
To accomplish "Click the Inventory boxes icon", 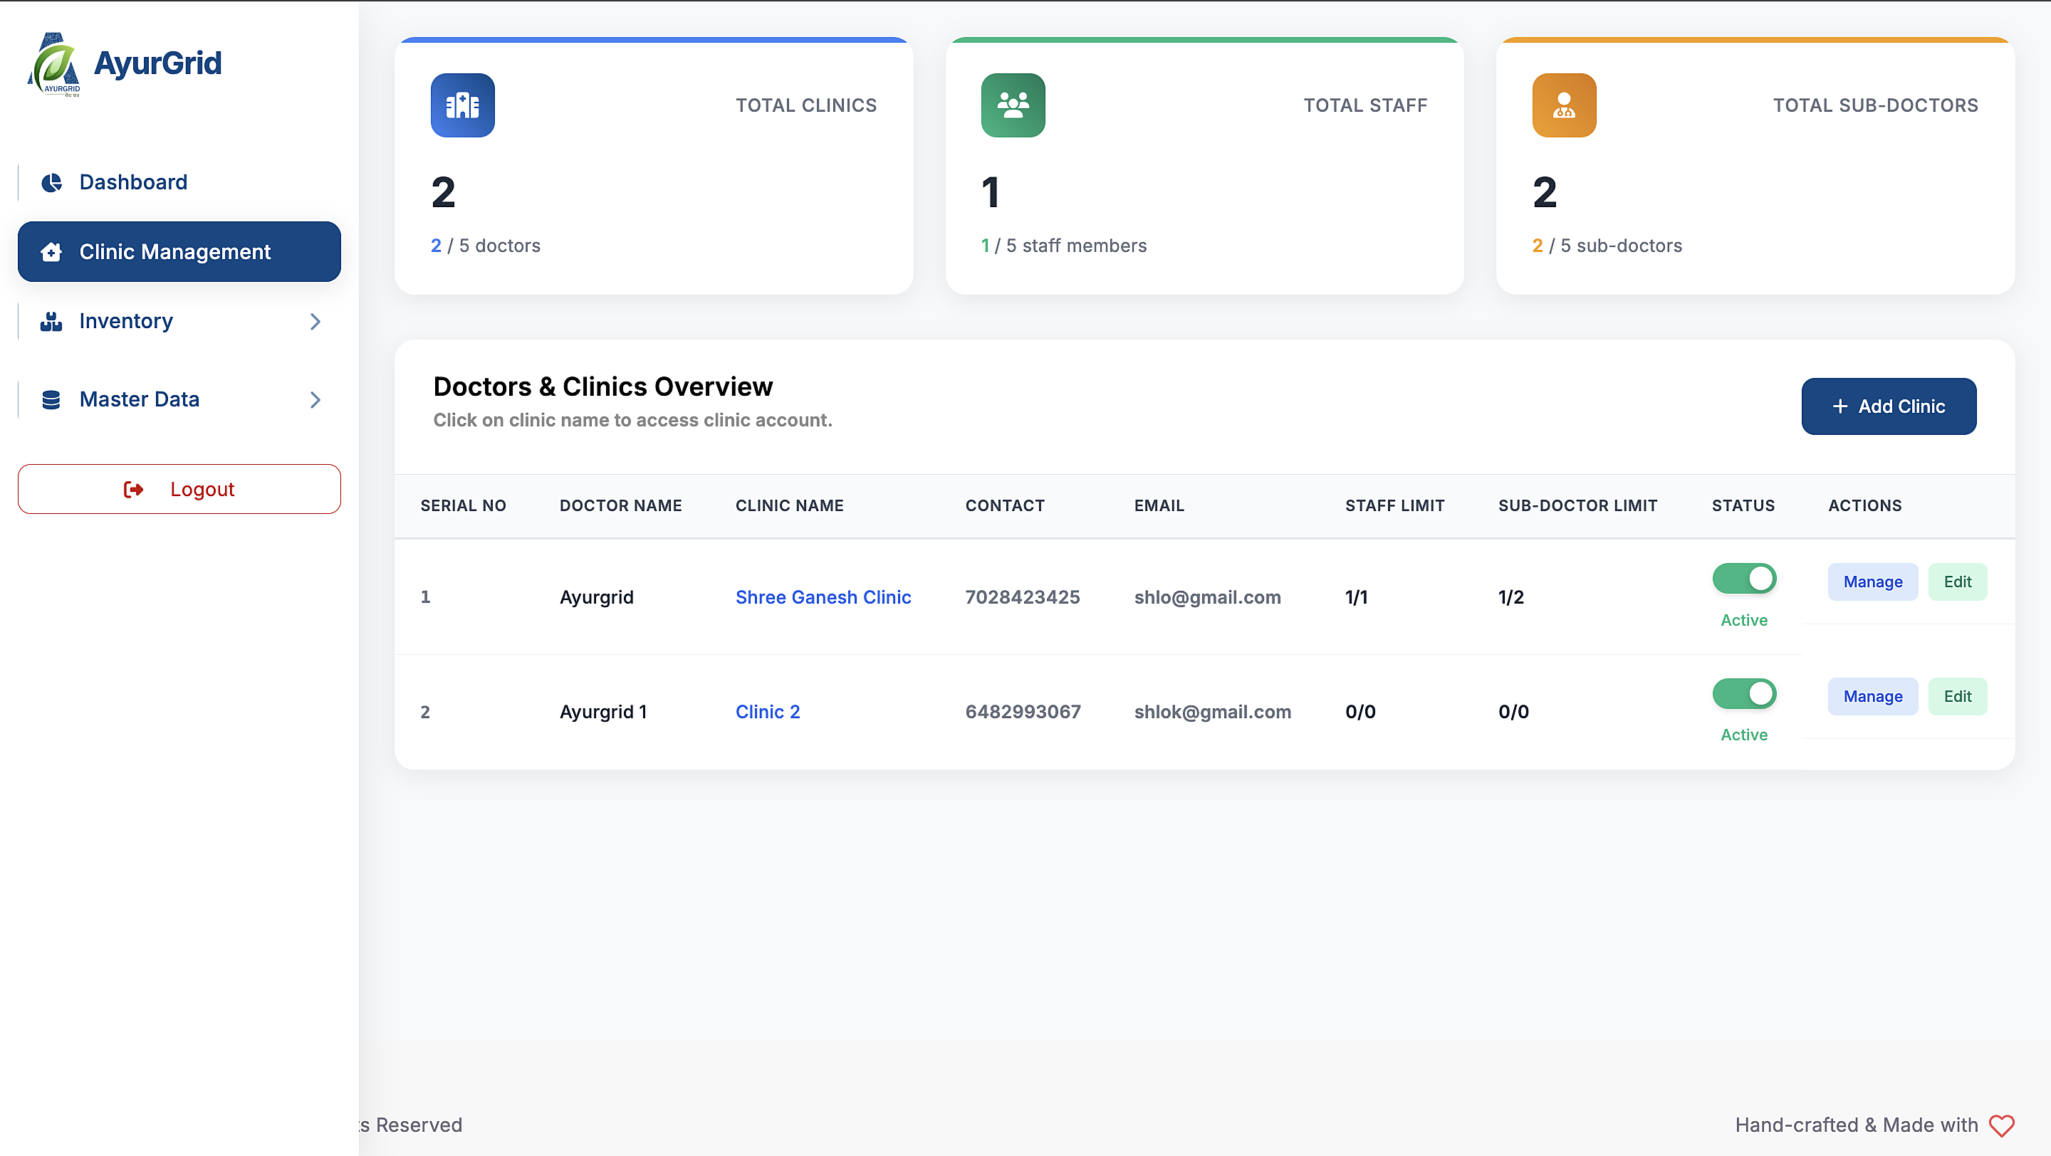I will tap(52, 322).
